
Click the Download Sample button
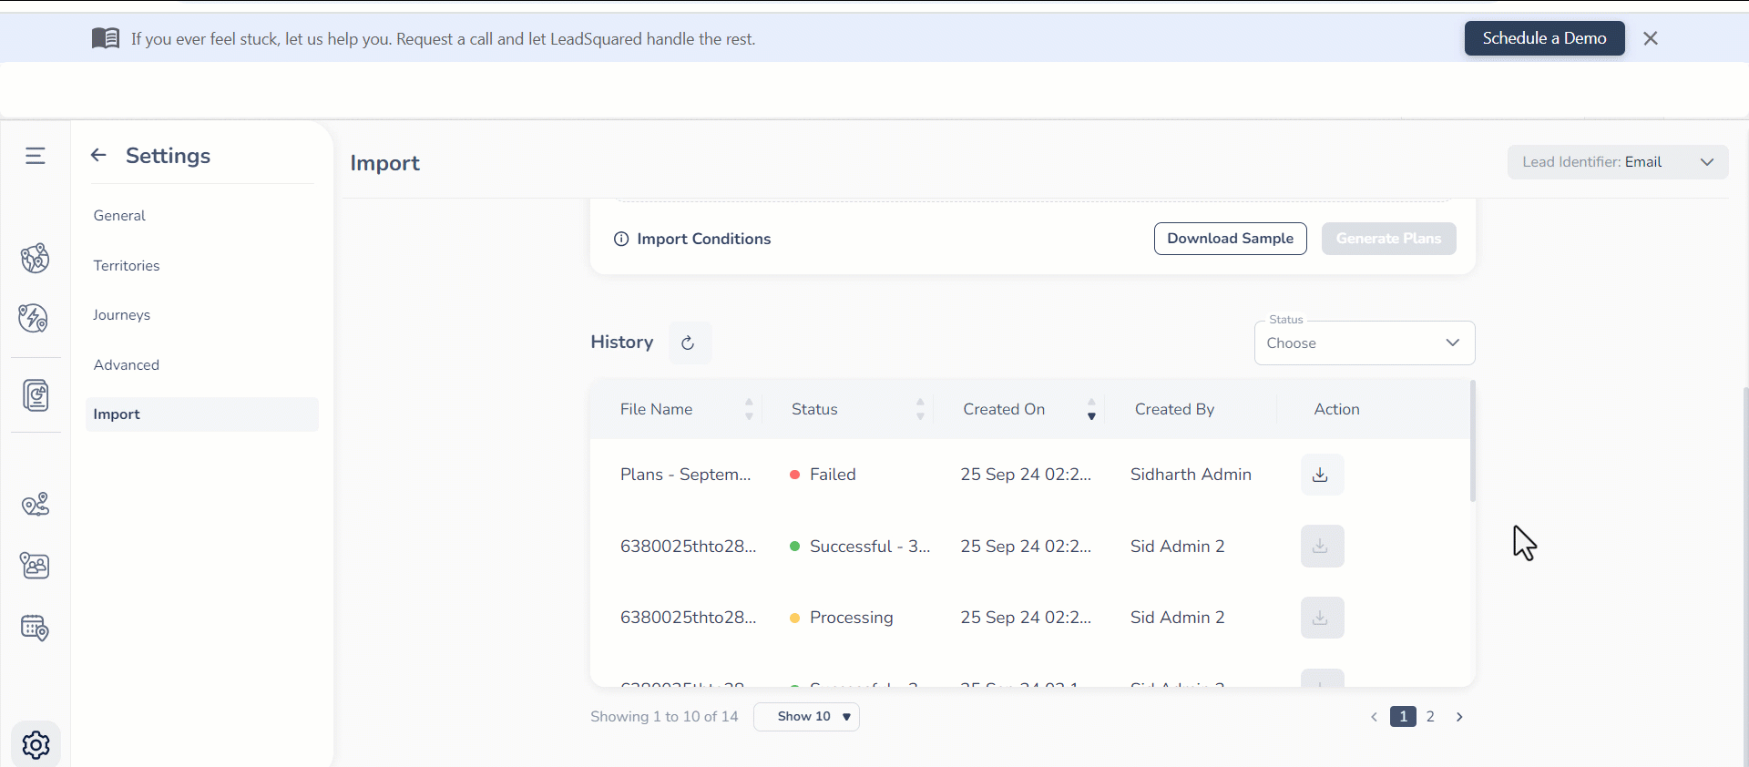1230,239
